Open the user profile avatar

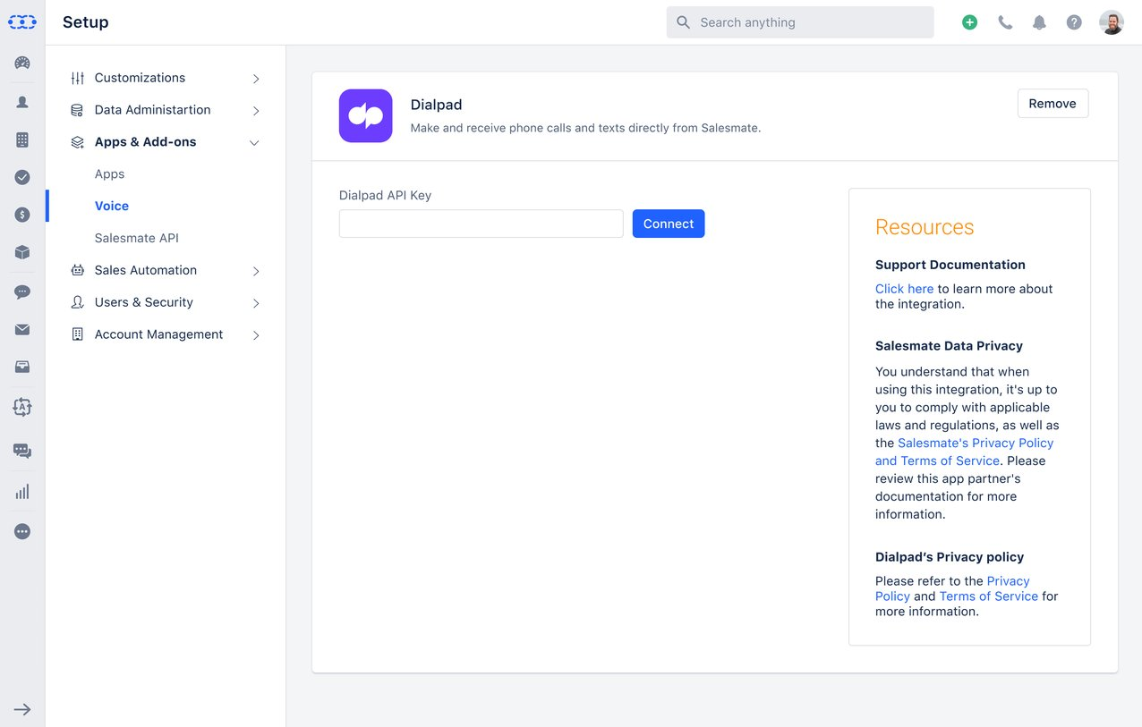click(1112, 22)
